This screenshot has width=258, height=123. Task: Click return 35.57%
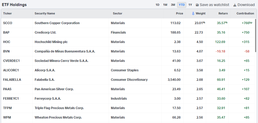[x=222, y=23]
